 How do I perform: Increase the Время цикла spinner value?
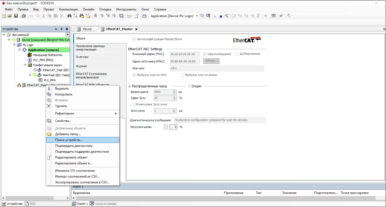click(x=175, y=91)
